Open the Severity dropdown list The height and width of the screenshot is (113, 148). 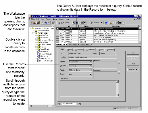point(91,66)
